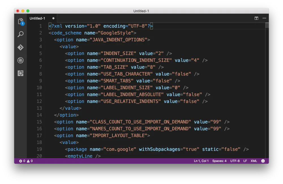The image size is (283, 184).
Task: Open the editor More Actions menu
Action: coord(264,18)
